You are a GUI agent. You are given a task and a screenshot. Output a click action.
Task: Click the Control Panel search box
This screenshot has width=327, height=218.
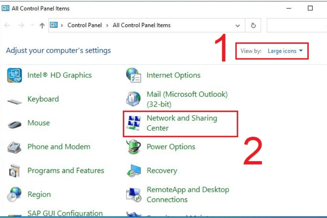click(296, 26)
